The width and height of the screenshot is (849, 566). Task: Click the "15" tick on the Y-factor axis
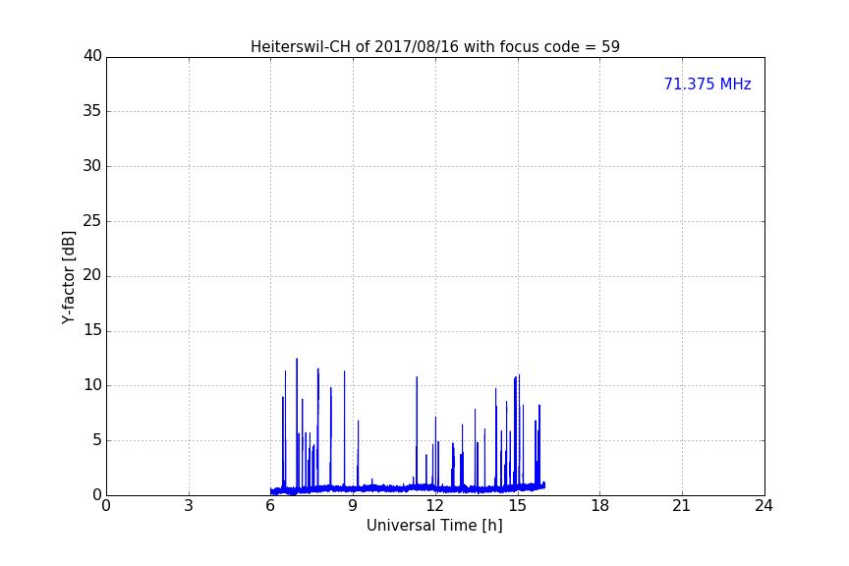(x=92, y=330)
